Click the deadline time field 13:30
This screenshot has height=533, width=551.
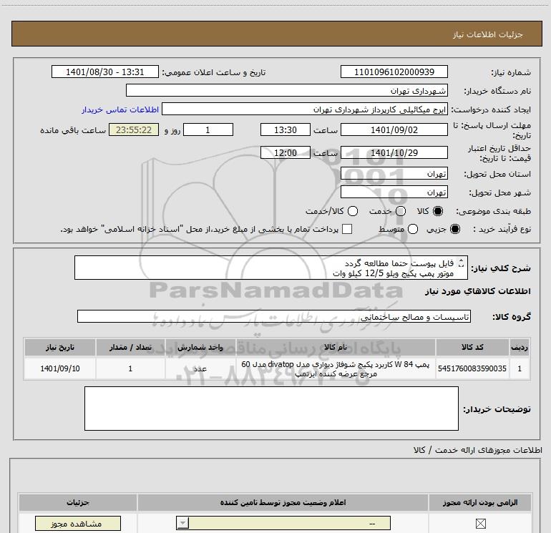pos(286,129)
